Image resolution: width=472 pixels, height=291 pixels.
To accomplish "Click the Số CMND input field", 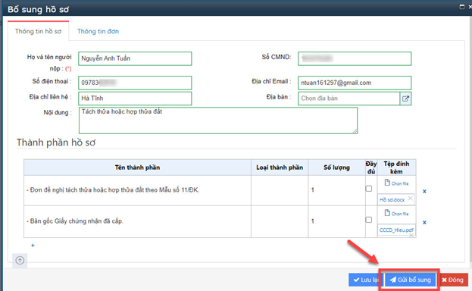I will [355, 58].
